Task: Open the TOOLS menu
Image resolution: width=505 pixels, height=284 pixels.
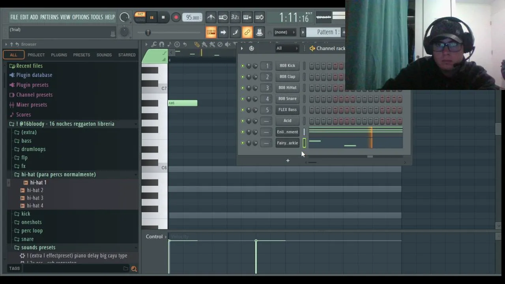Action: coord(97,17)
